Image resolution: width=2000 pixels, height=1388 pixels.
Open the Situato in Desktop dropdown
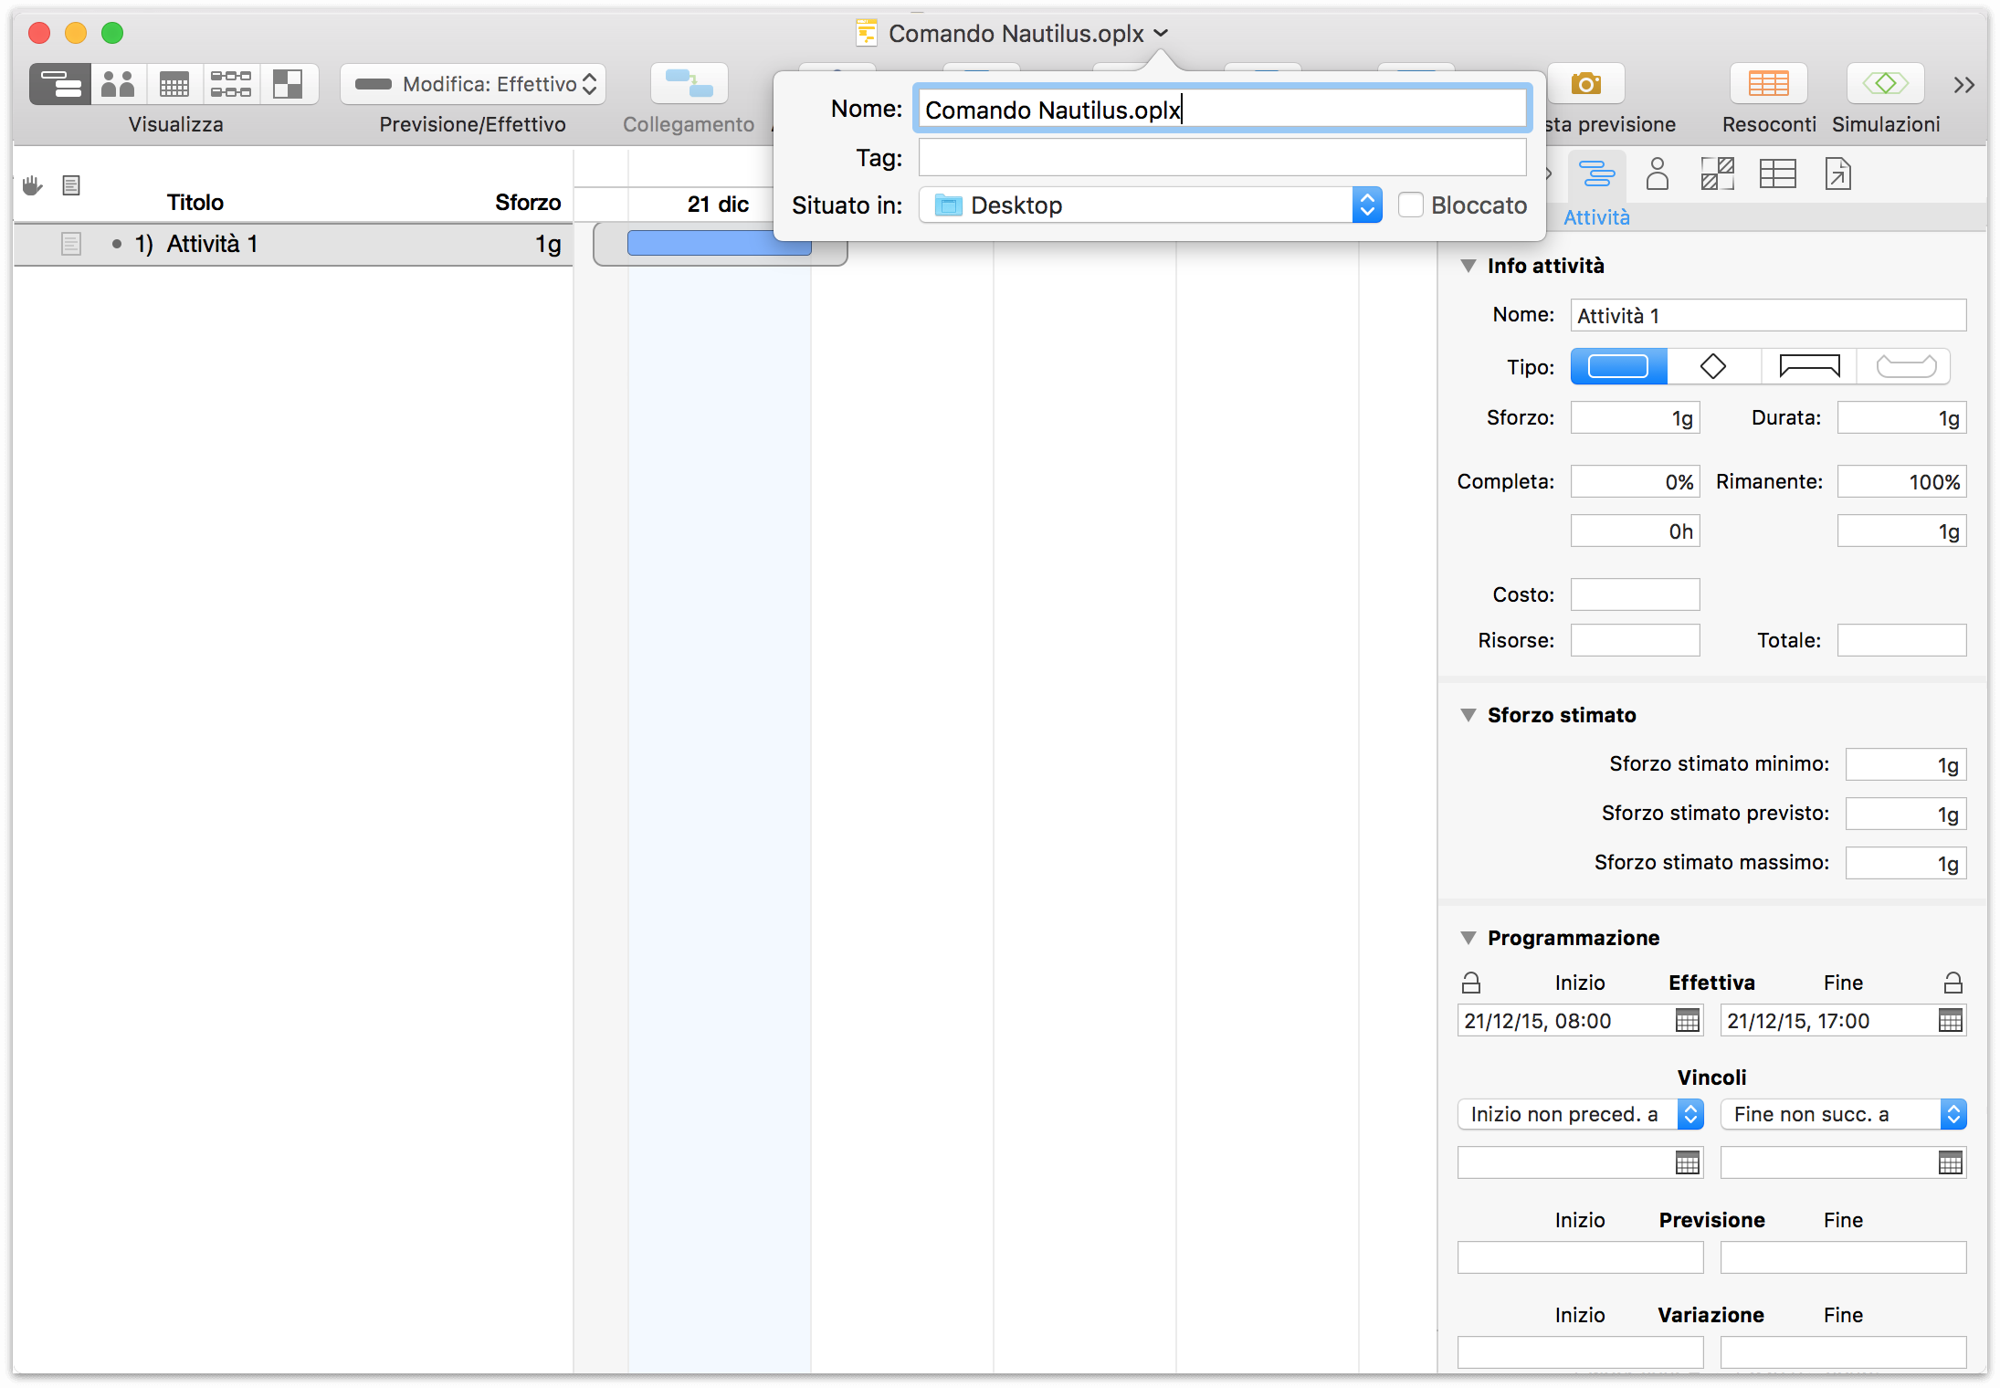point(1367,205)
